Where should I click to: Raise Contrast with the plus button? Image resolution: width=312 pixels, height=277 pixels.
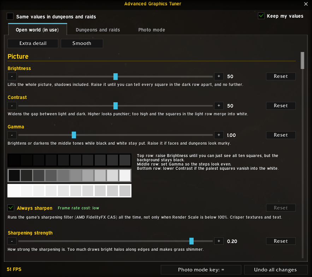[x=219, y=106]
